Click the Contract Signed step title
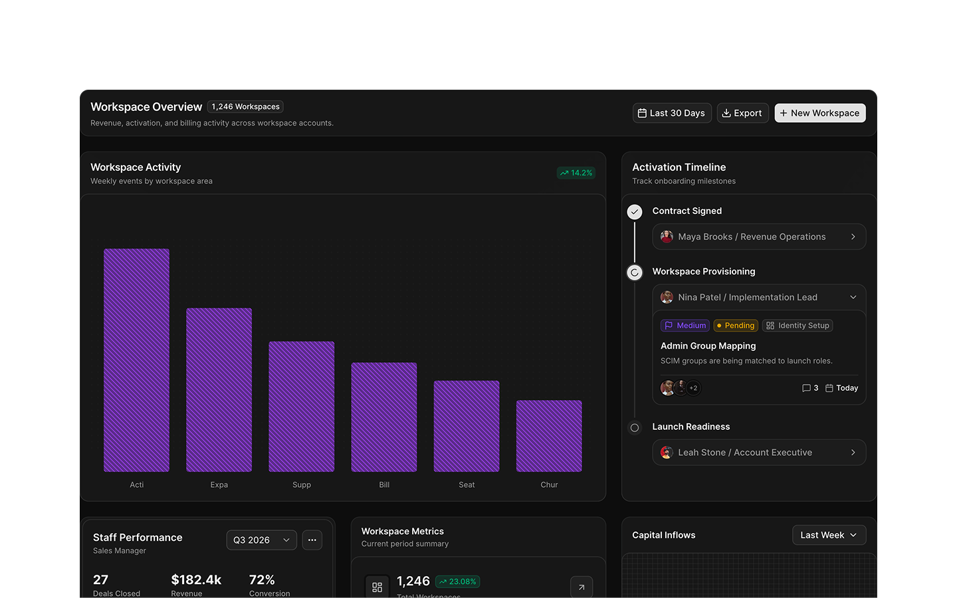This screenshot has height=598, width=957. (687, 211)
